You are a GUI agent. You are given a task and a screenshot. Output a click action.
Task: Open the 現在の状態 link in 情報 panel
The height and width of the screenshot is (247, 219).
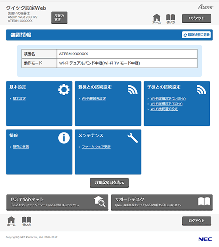pos(21,147)
